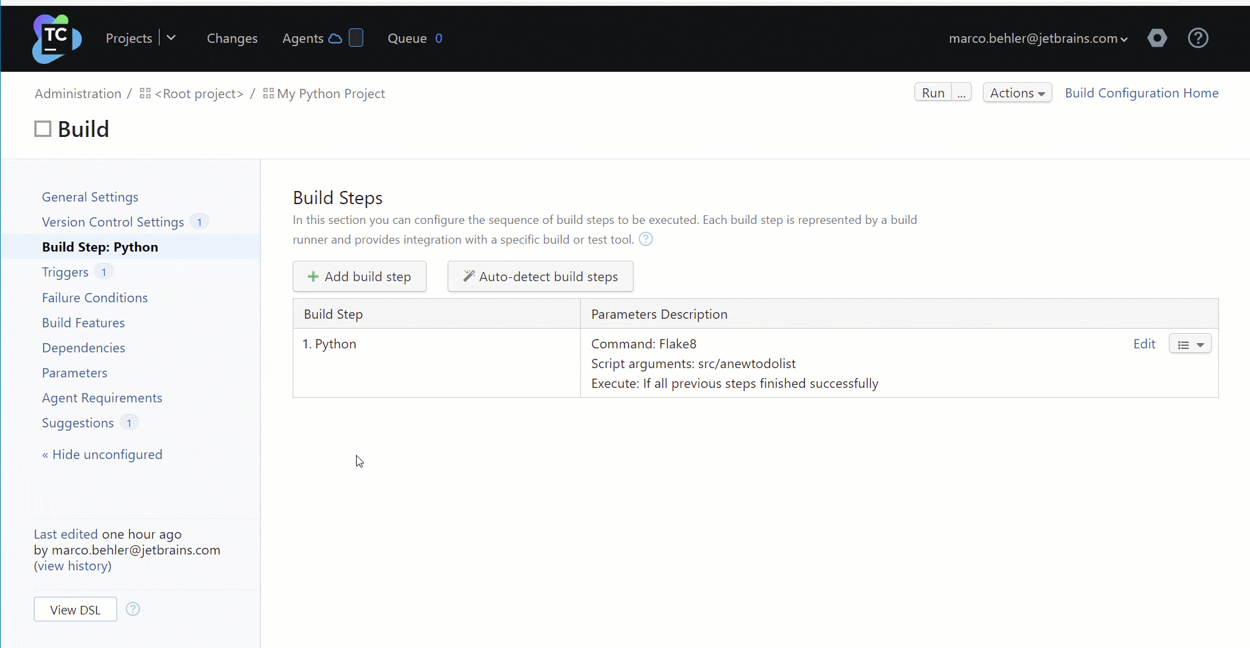Viewport: 1250px width, 648px height.
Task: Click the wand icon on Auto-detect build steps
Action: (468, 276)
